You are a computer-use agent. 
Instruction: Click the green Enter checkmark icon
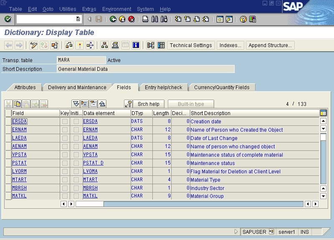(8, 19)
